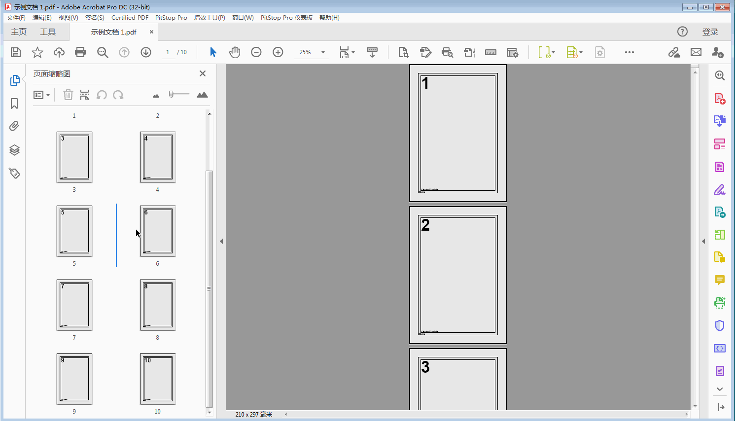Click the current page number field
735x421 pixels.
coord(168,52)
